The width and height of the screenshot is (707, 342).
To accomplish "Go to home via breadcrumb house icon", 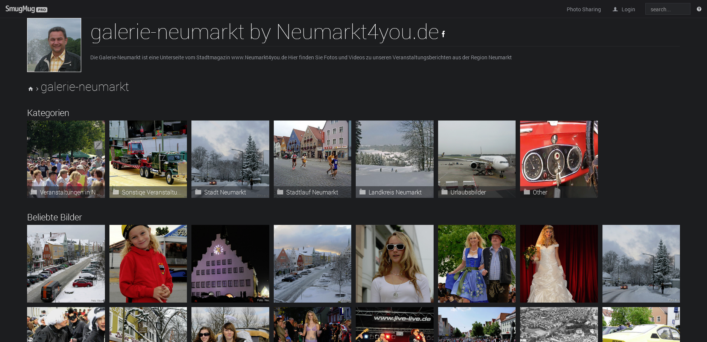I will [x=30, y=89].
